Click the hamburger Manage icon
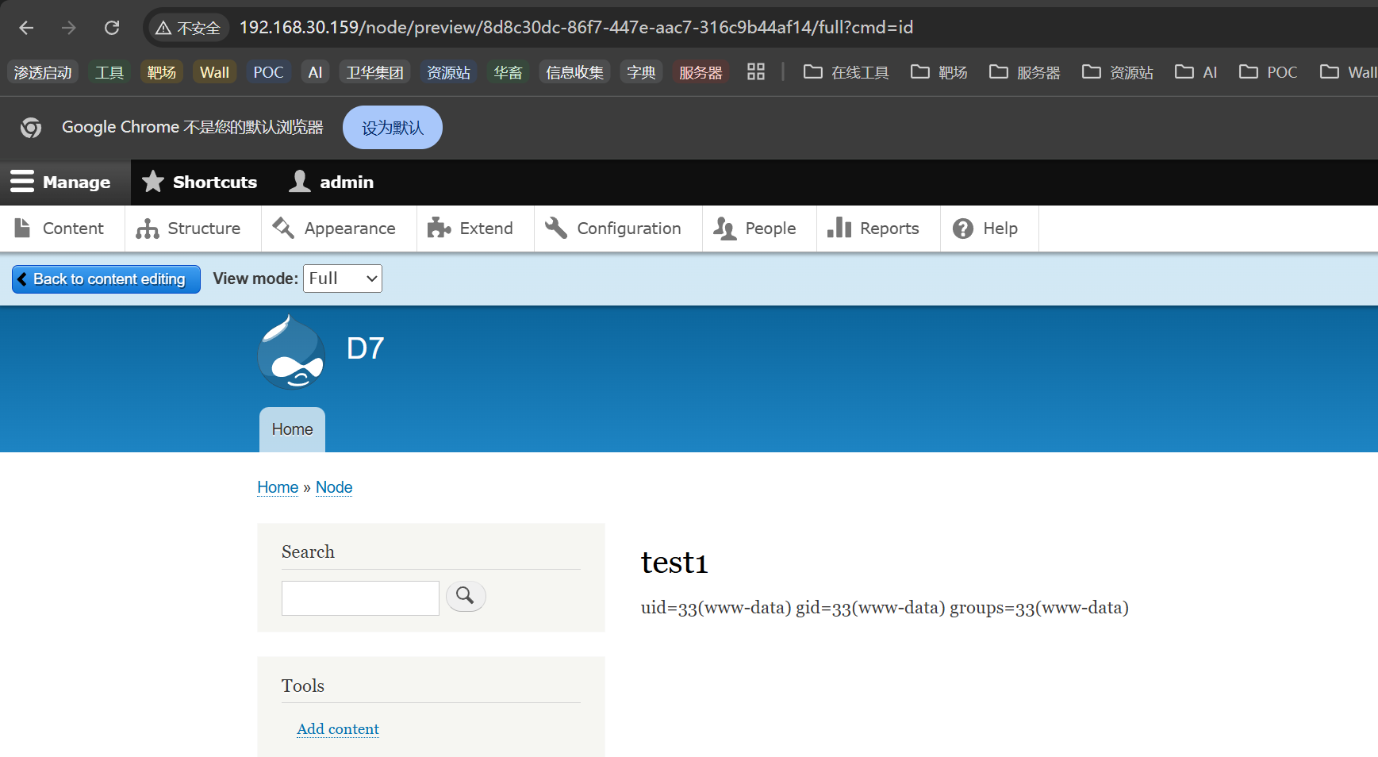1378x757 pixels. pos(22,182)
